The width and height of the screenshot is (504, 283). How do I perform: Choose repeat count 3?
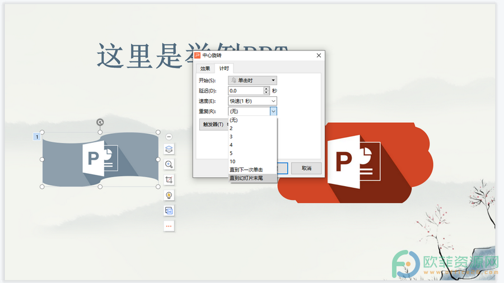[x=253, y=137]
